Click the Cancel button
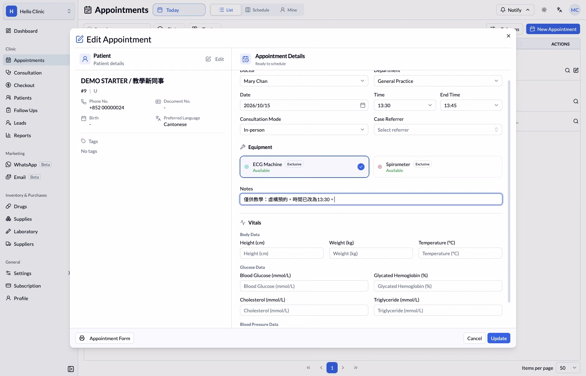Viewport: 586px width, 376px height. pyautogui.click(x=474, y=338)
